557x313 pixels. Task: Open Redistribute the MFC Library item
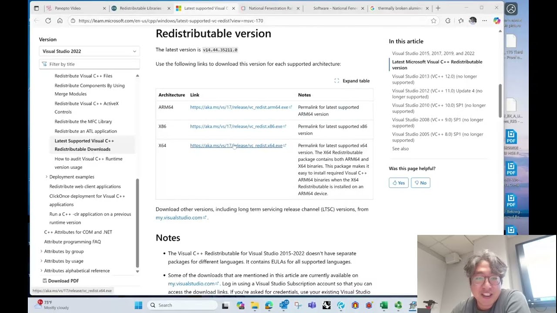pos(83,122)
